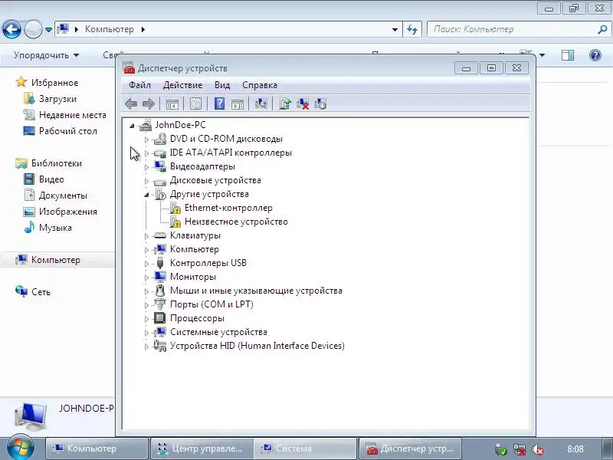Viewport: 613px width, 460px height.
Task: Click Explorer forward navigation button
Action: (x=33, y=29)
